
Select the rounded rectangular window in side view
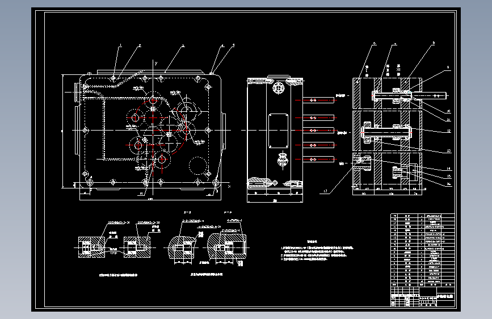(278, 131)
